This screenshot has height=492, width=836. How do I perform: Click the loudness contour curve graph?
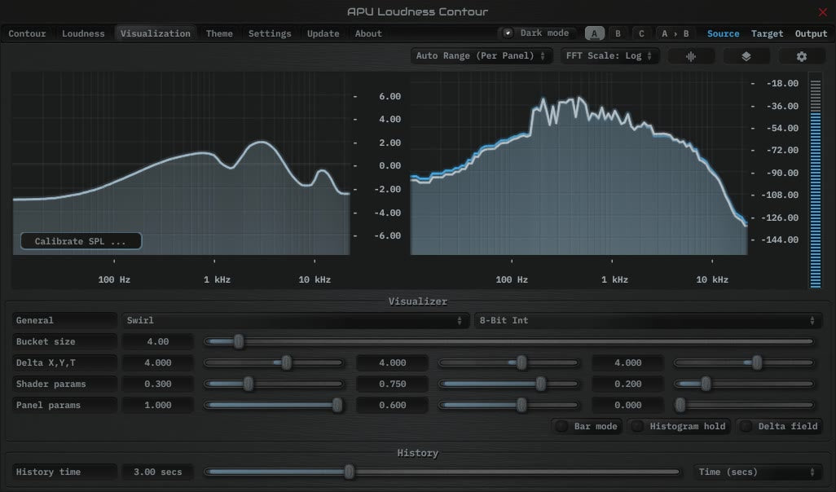[x=181, y=164]
